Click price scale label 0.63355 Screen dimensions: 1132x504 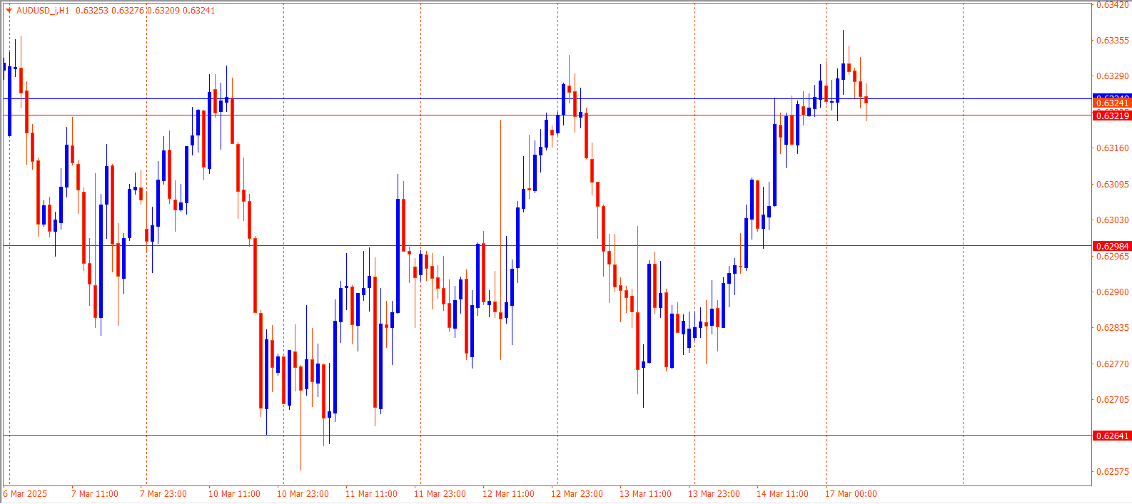1112,41
